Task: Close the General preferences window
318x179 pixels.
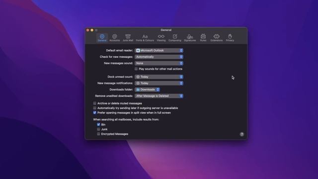Action: click(x=88, y=30)
